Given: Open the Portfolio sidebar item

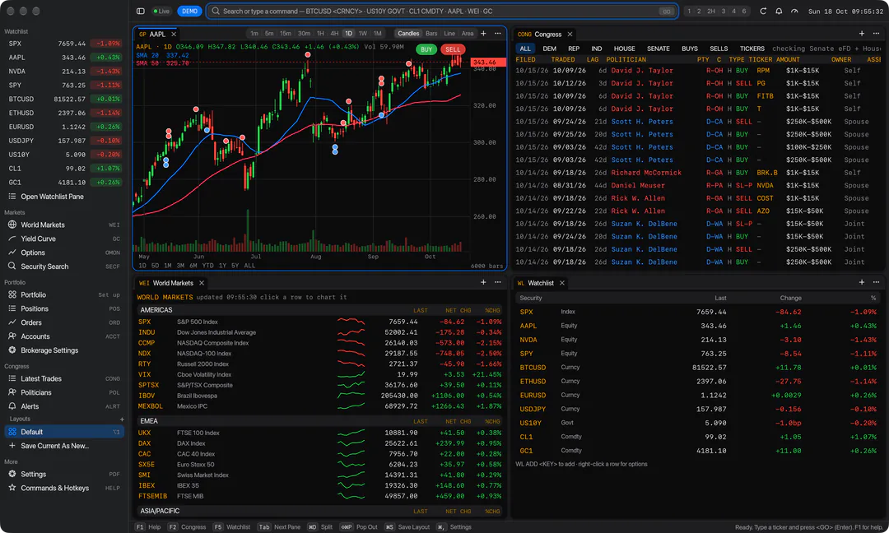Looking at the screenshot, I should tap(63, 294).
